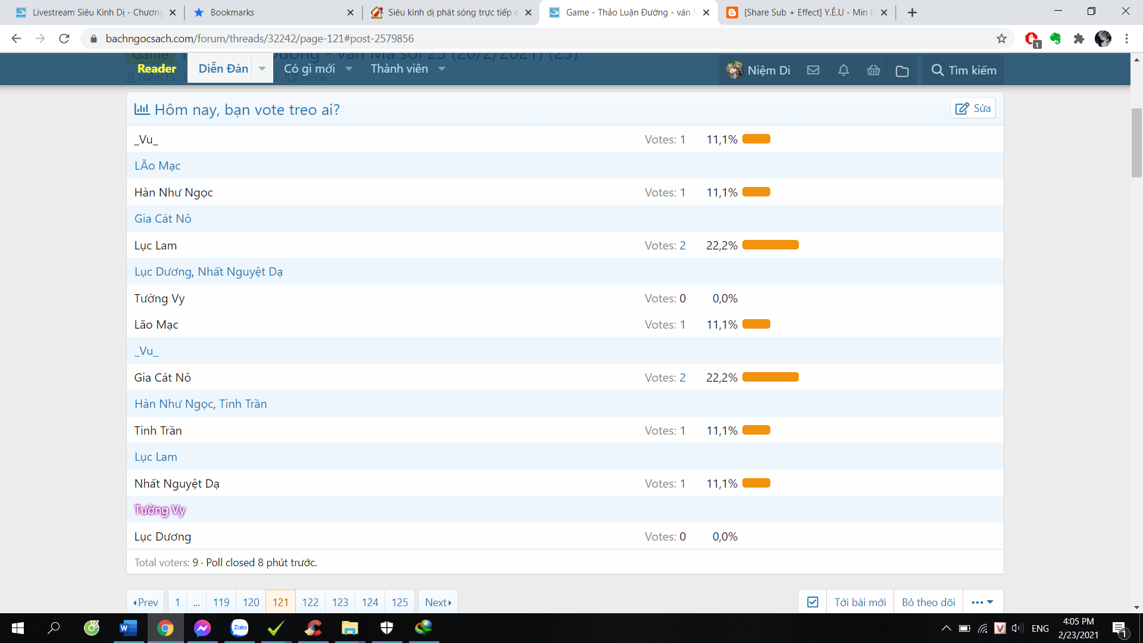
Task: Open the thread tools three-dot dropdown
Action: click(982, 602)
